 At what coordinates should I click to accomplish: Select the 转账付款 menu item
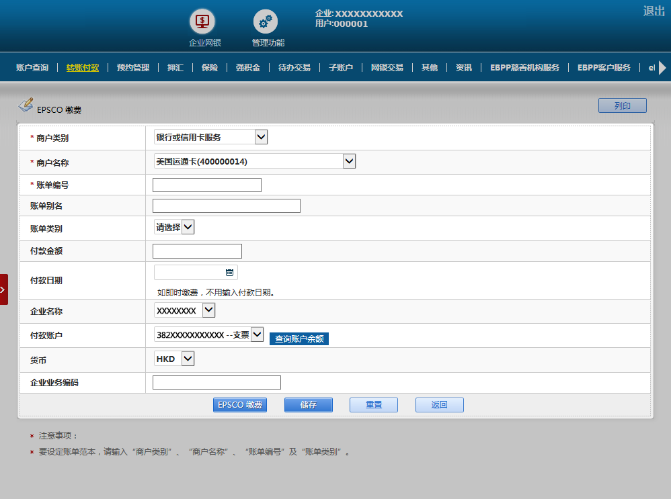point(83,68)
